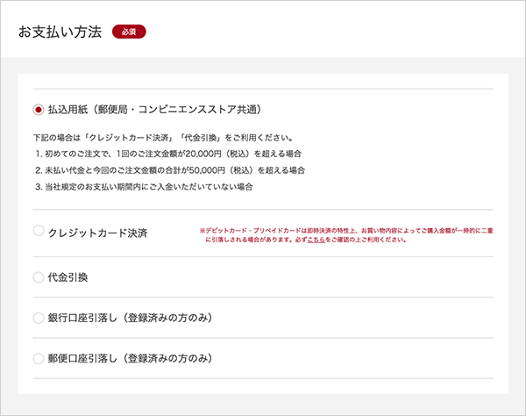Click the 50,000円（税込） amount text
526x416 pixels.
click(238, 170)
